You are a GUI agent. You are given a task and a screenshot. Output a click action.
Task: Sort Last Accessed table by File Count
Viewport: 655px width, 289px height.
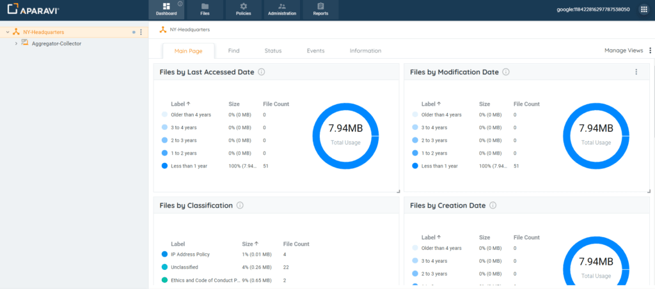pyautogui.click(x=276, y=104)
